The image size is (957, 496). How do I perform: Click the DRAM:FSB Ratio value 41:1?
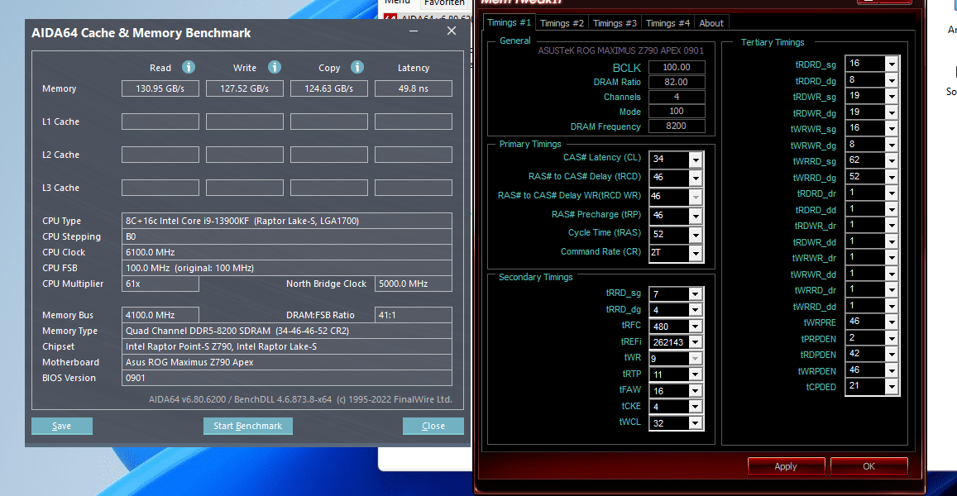414,315
